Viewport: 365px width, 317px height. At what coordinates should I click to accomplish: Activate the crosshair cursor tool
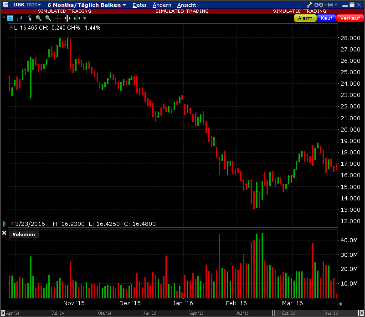pos(58,18)
